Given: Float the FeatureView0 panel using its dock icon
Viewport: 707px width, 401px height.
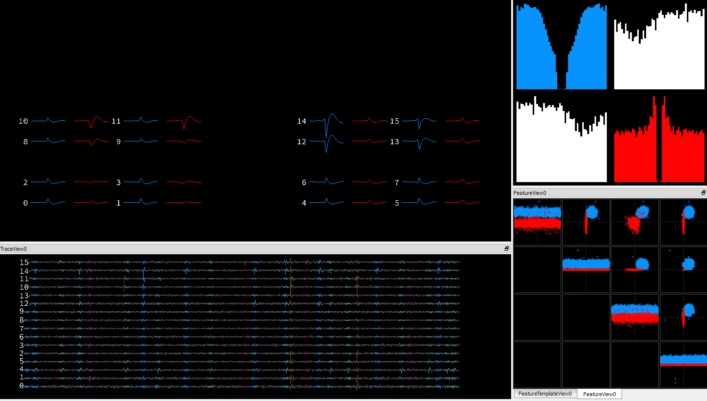Looking at the screenshot, I should pos(703,193).
